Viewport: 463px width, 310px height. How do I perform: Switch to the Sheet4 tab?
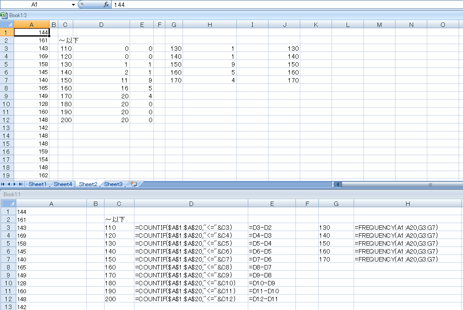[63, 184]
